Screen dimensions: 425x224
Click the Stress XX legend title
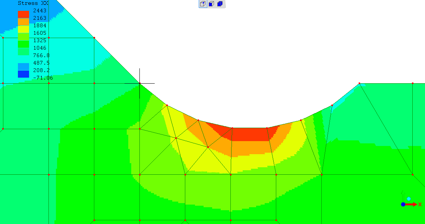(33, 3)
